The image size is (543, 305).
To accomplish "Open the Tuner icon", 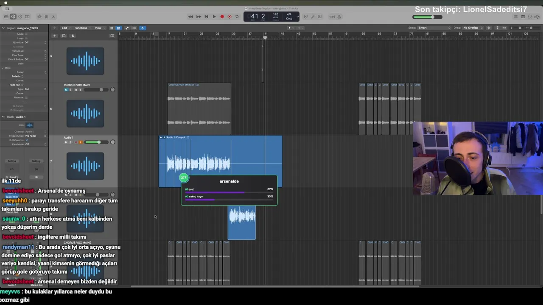I will 313,17.
